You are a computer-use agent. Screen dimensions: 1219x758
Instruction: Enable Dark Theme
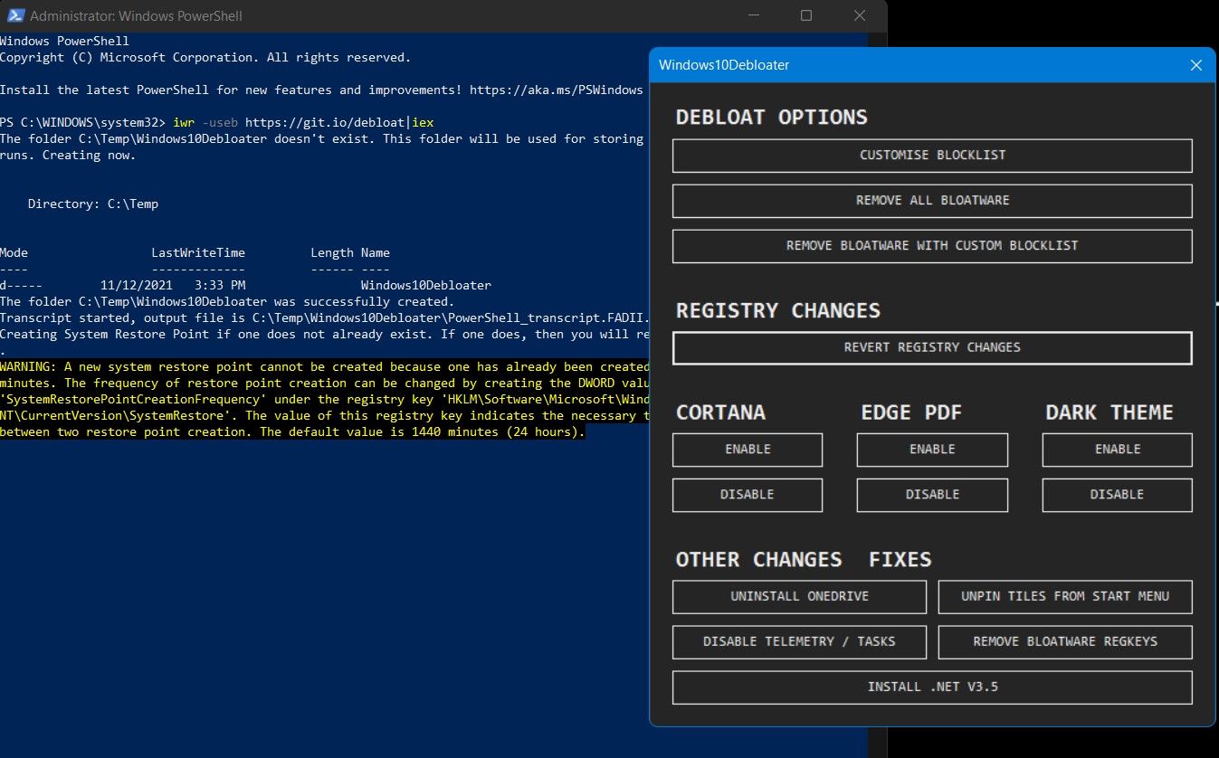(x=1117, y=450)
